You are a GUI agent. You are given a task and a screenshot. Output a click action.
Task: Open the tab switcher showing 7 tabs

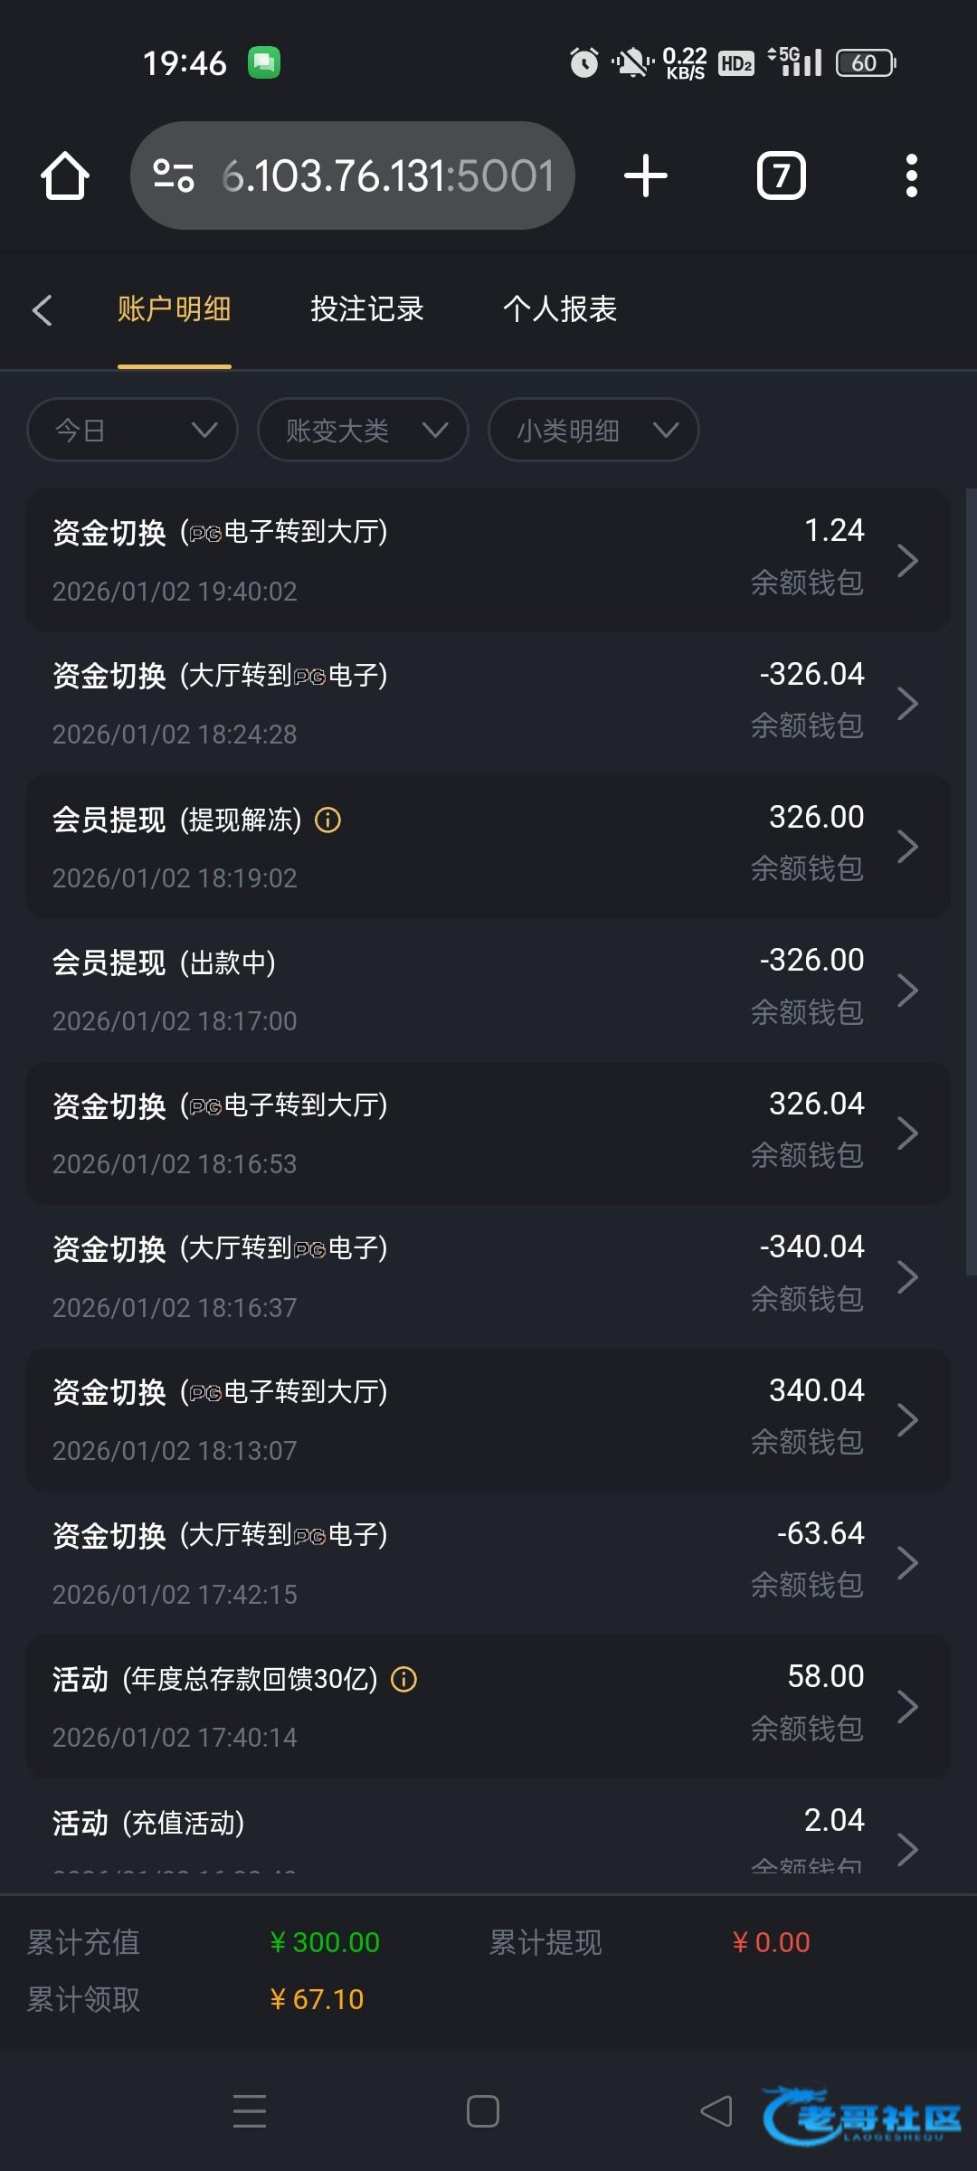coord(781,175)
